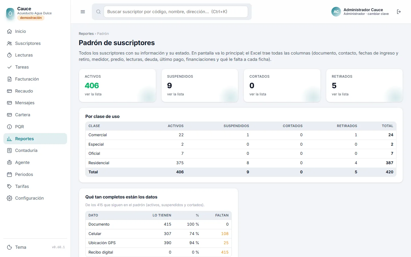Click the Agente robot icon
411x257 pixels.
point(9,162)
